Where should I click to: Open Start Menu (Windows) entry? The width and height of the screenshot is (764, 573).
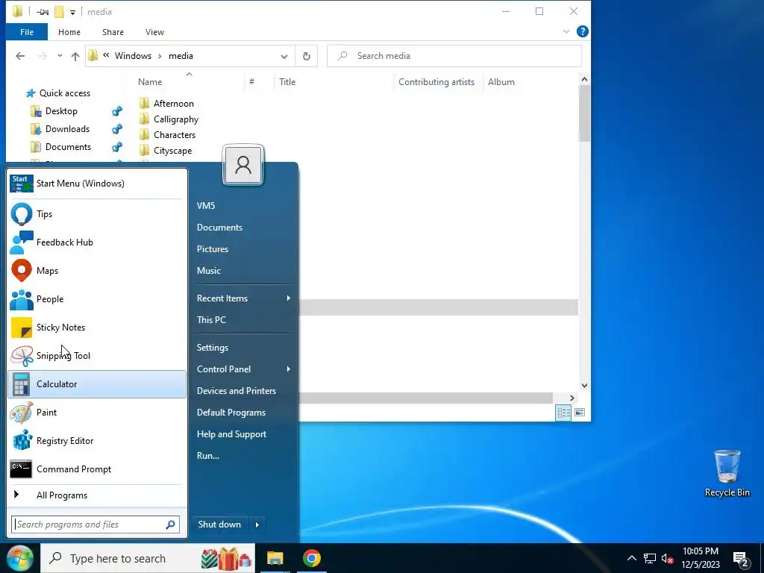[97, 184]
